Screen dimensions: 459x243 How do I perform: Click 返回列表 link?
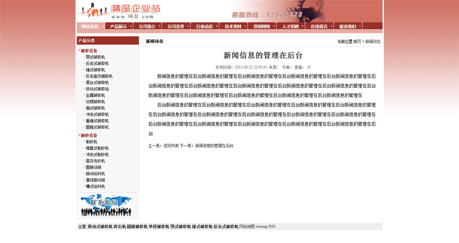171,146
